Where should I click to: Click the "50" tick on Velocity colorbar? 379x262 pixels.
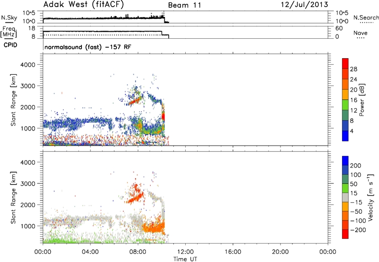point(353,184)
